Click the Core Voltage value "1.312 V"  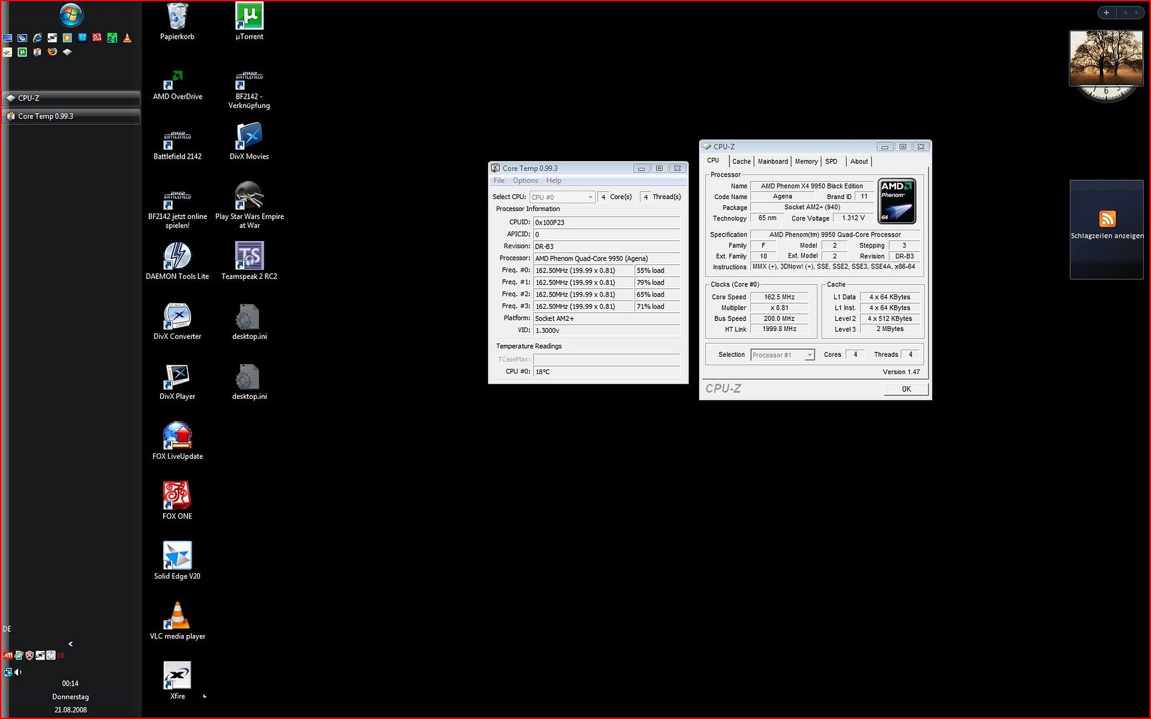tap(853, 218)
